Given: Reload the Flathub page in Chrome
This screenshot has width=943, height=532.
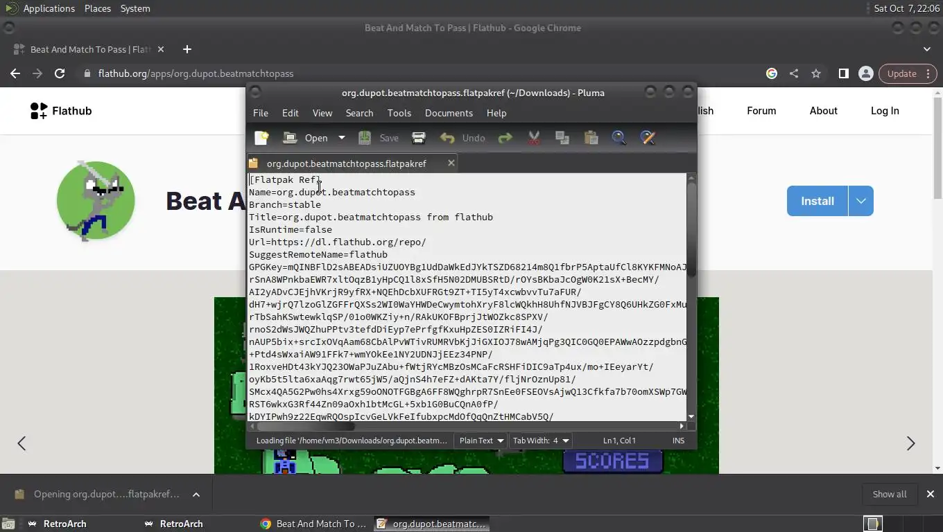Looking at the screenshot, I should click(60, 73).
